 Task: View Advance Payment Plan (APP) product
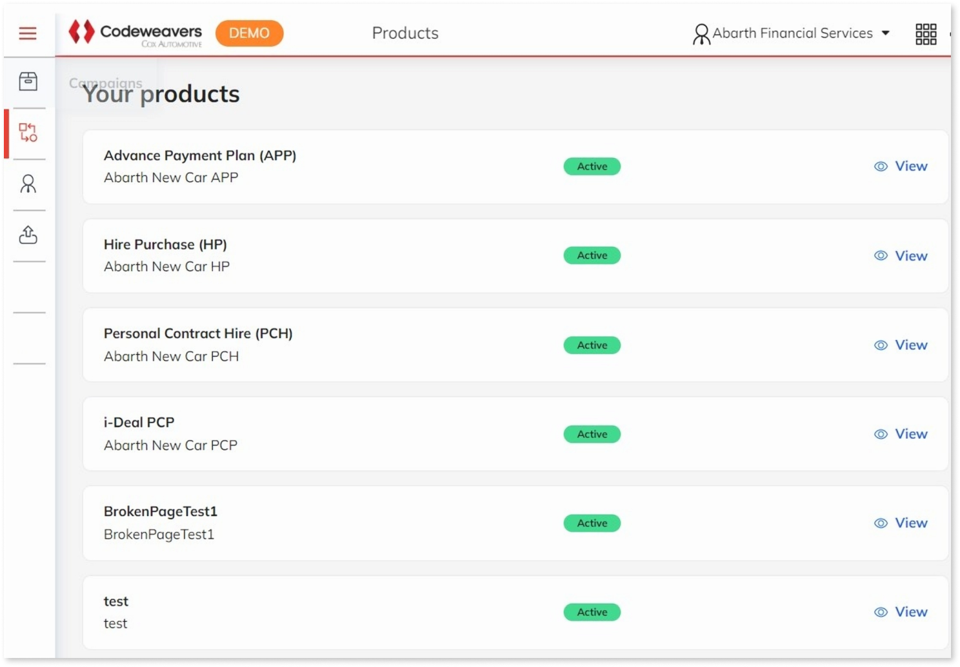click(901, 166)
